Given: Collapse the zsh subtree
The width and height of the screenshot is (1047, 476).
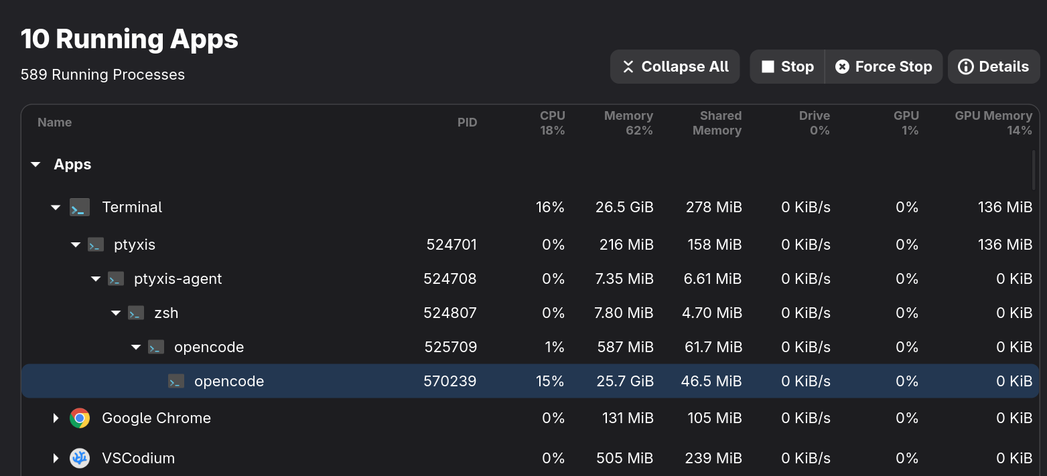Looking at the screenshot, I should coord(117,313).
